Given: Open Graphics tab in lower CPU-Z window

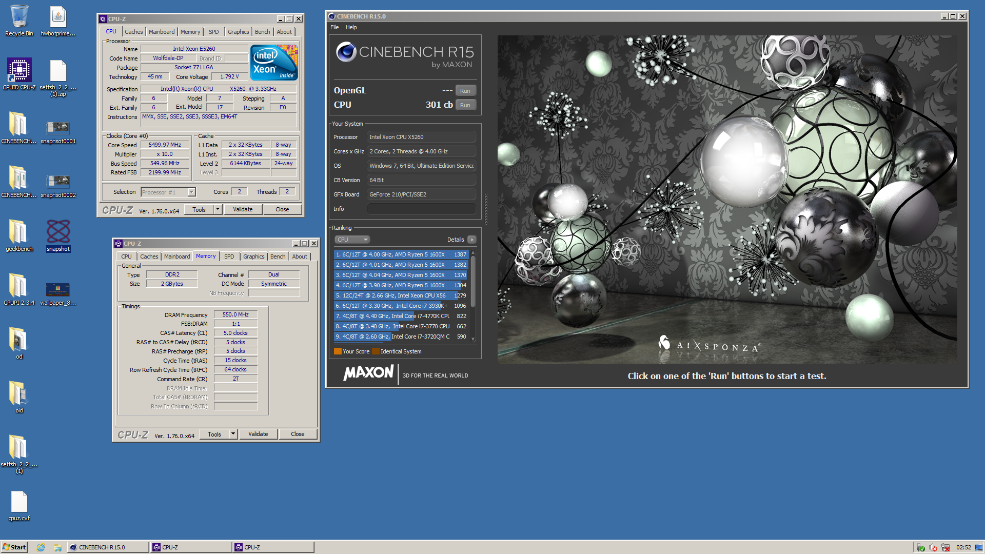Looking at the screenshot, I should (254, 256).
